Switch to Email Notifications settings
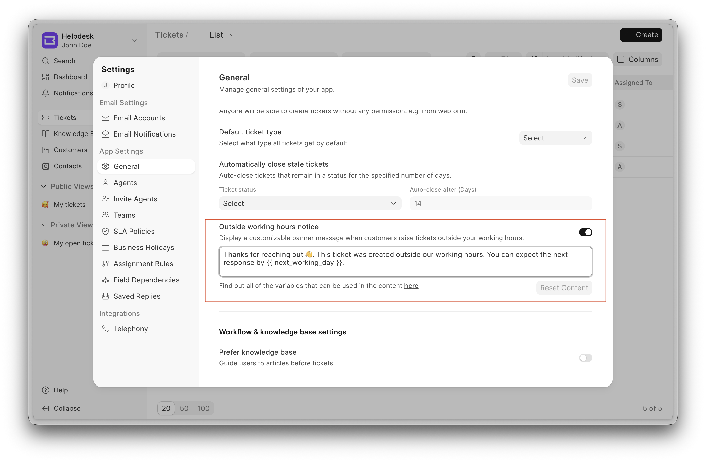Screen dimensions: 706x462 [145, 134]
